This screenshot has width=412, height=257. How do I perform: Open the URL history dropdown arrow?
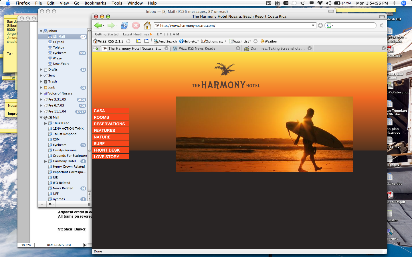tap(313, 25)
